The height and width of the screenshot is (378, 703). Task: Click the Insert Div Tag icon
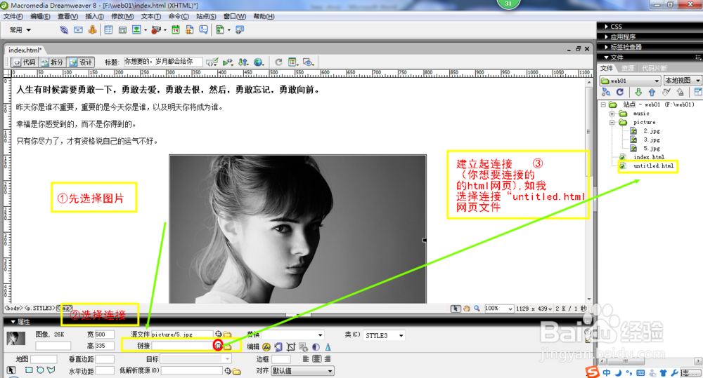click(122, 30)
